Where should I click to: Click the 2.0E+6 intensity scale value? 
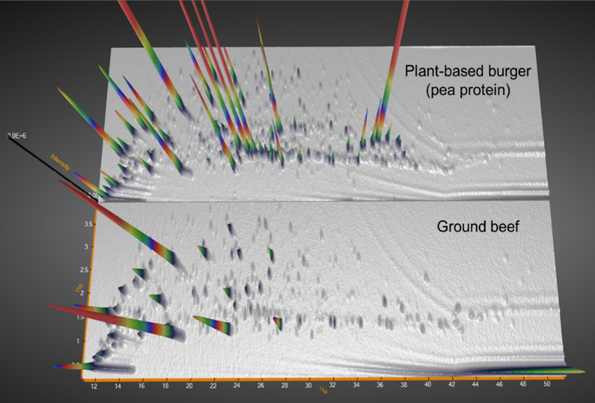point(17,136)
